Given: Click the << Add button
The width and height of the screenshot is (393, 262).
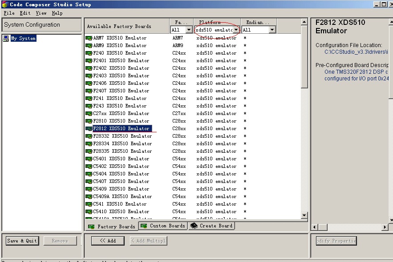Looking at the screenshot, I should click(x=108, y=241).
